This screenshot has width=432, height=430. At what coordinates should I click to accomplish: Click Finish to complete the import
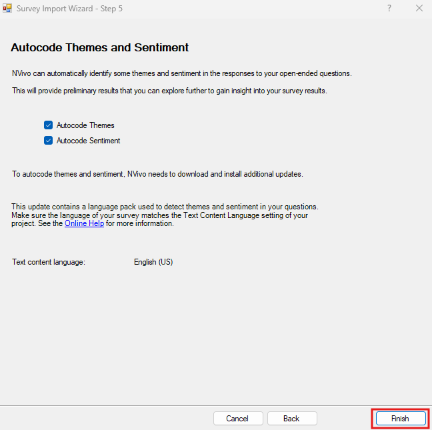pos(401,419)
